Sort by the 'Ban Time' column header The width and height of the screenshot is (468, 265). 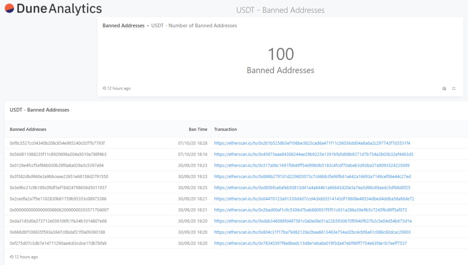(x=198, y=129)
